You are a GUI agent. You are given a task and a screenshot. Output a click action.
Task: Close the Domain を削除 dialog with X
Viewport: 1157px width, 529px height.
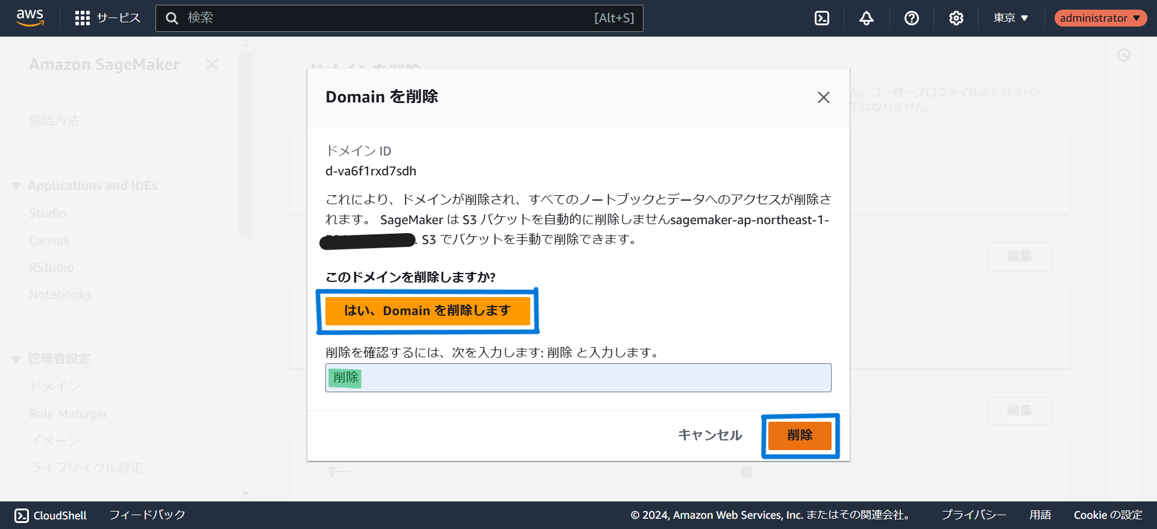[823, 98]
